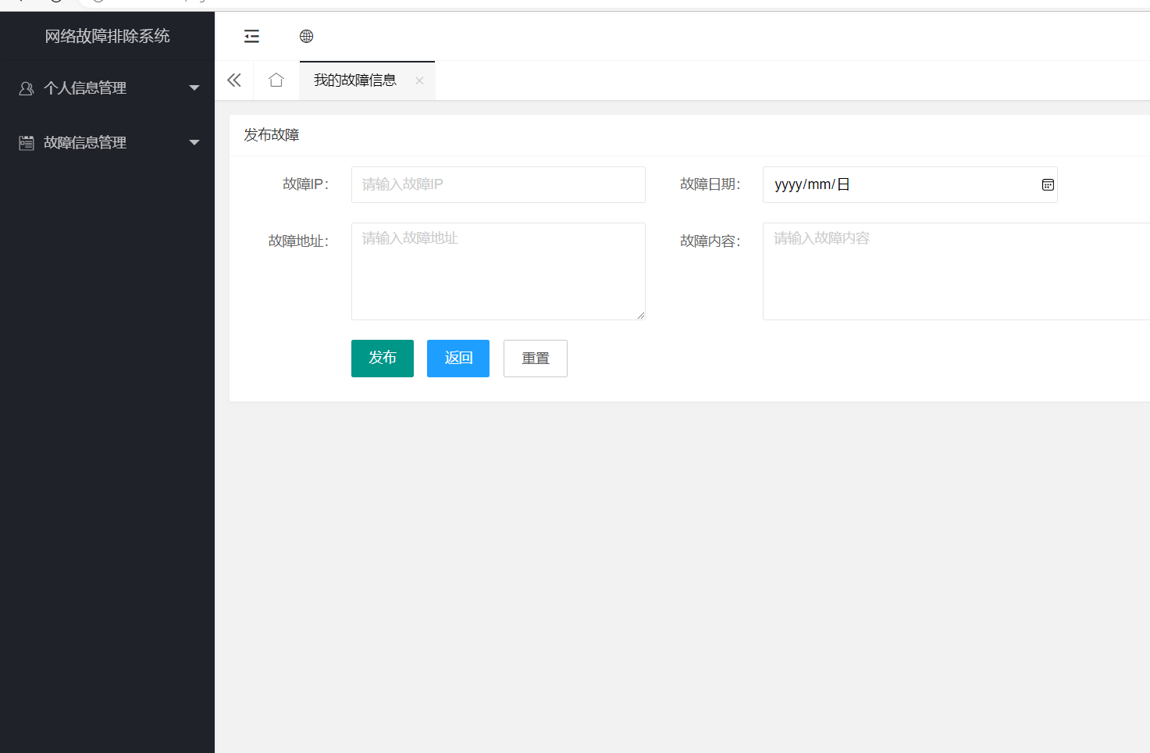Click the 故障IP input field
The height and width of the screenshot is (753, 1150).
tap(498, 184)
